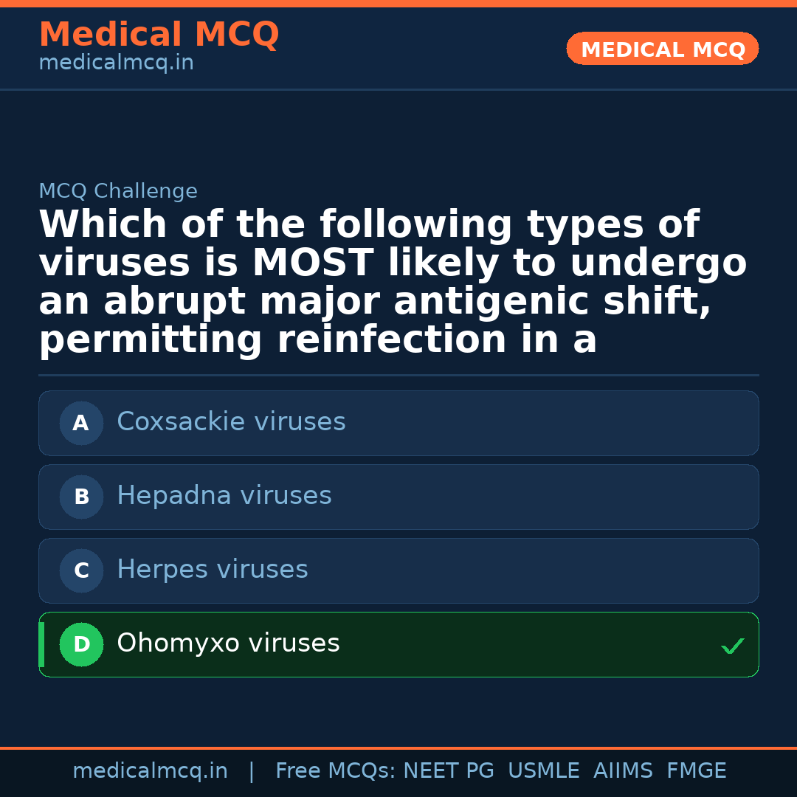Image resolution: width=797 pixels, height=797 pixels.
Task: Click the letter A circle badge
Action: click(81, 424)
